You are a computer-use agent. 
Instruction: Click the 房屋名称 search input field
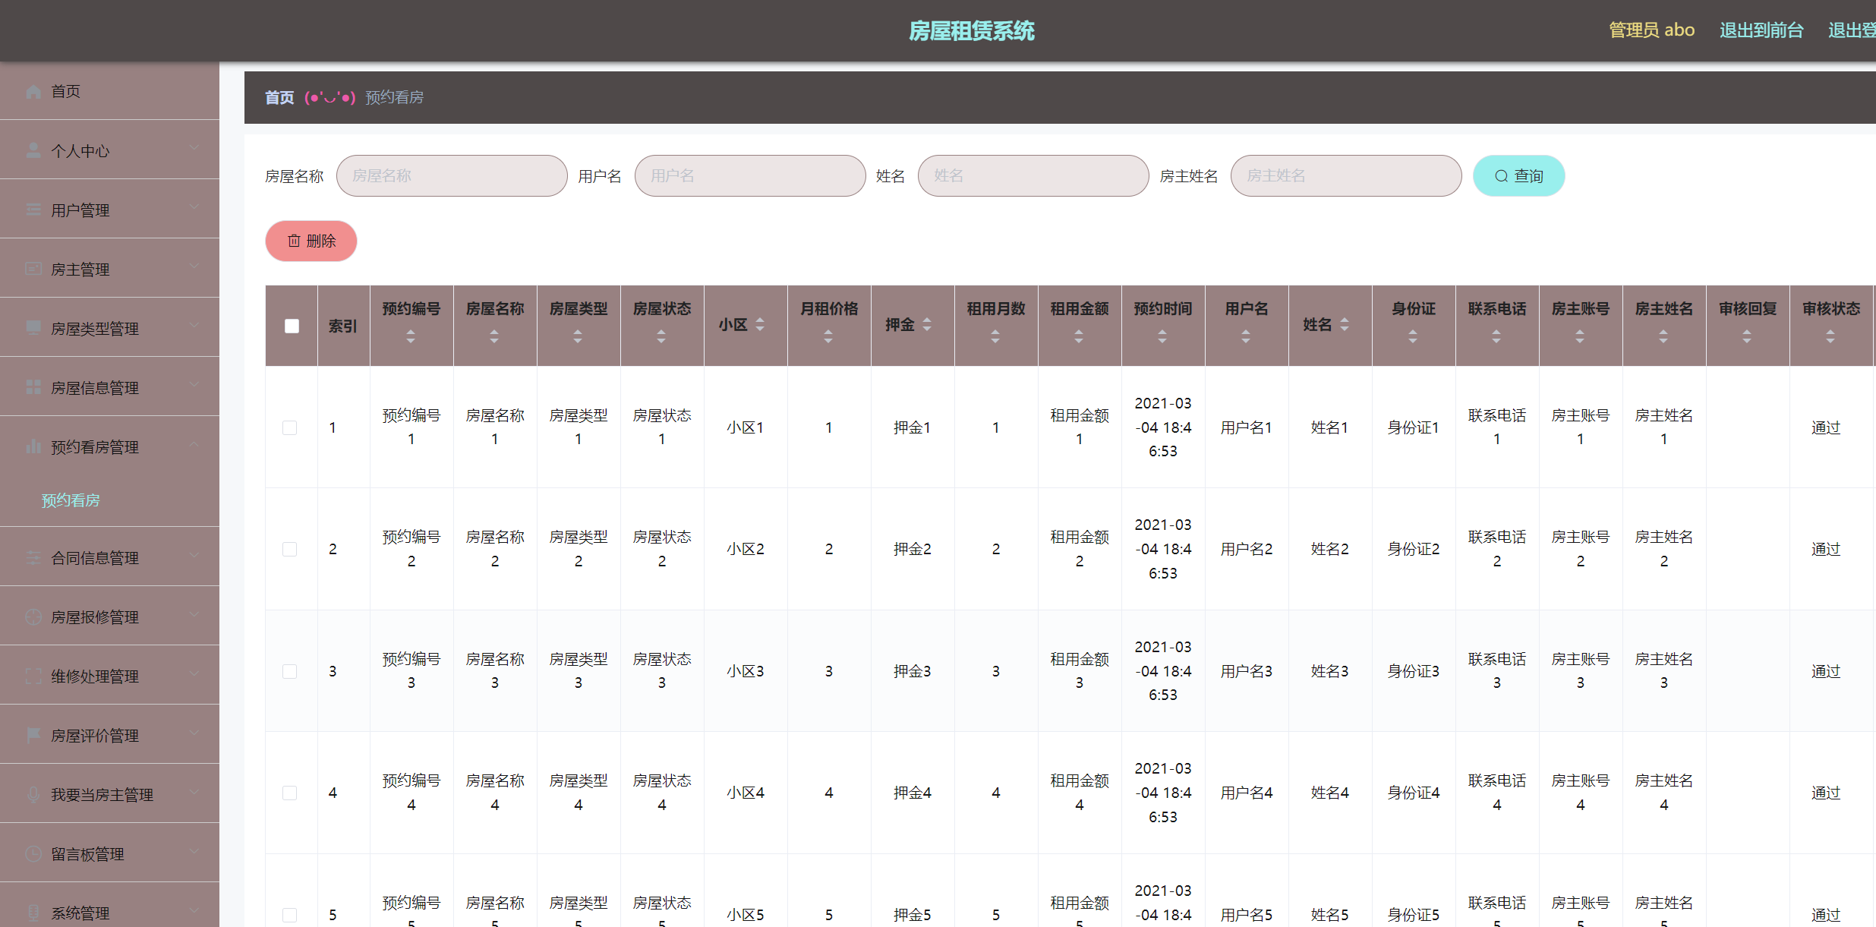[452, 176]
